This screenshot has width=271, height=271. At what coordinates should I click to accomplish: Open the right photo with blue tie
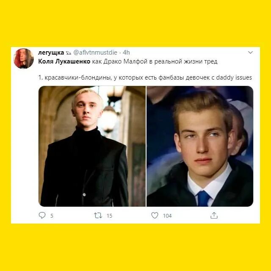[200, 146]
